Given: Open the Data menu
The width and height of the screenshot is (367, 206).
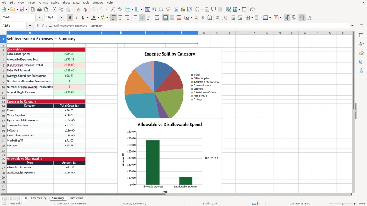Looking at the screenshot, I should pos(76,2).
